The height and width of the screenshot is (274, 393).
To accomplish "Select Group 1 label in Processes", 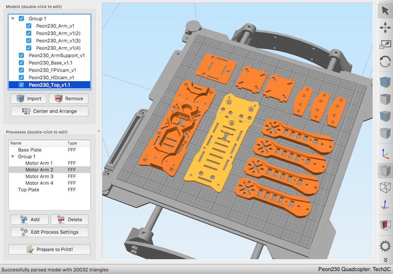I will pos(27,156).
